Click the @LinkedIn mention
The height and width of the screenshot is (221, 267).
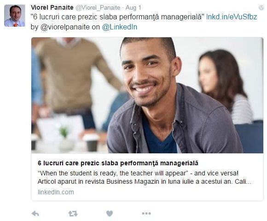coord(120,27)
